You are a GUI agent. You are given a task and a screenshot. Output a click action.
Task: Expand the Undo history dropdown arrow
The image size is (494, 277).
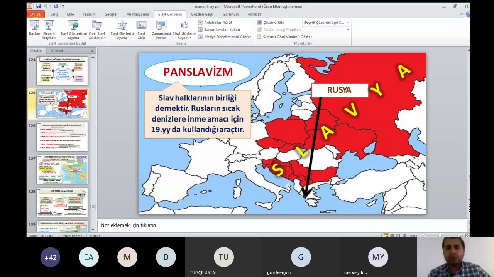(x=49, y=6)
